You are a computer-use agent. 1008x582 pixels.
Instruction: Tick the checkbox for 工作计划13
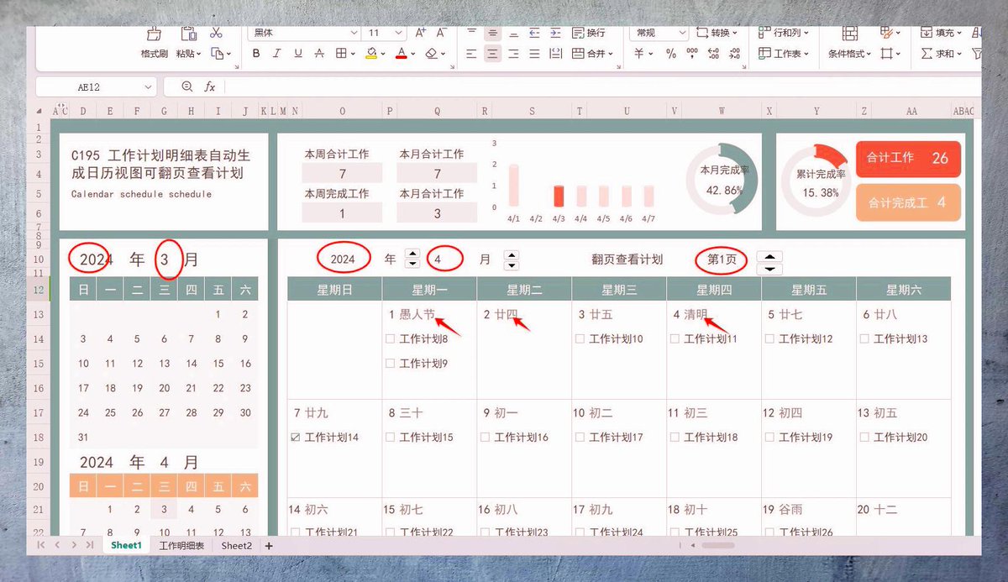(864, 339)
